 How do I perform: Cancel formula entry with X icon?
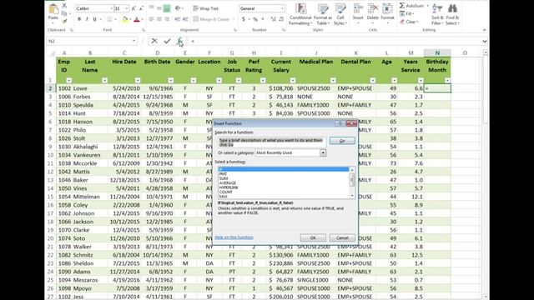[154, 41]
